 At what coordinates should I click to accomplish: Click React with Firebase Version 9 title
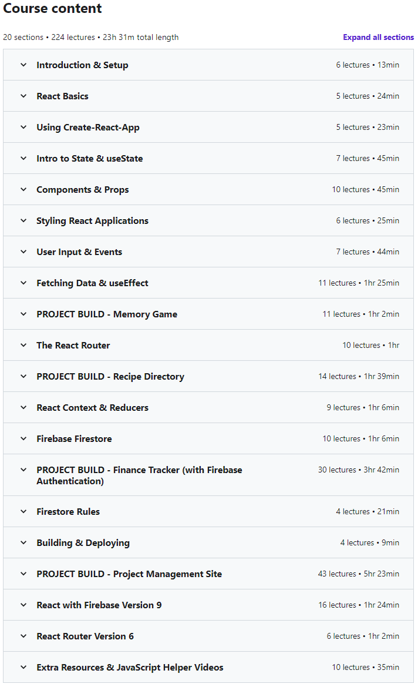coord(99,605)
